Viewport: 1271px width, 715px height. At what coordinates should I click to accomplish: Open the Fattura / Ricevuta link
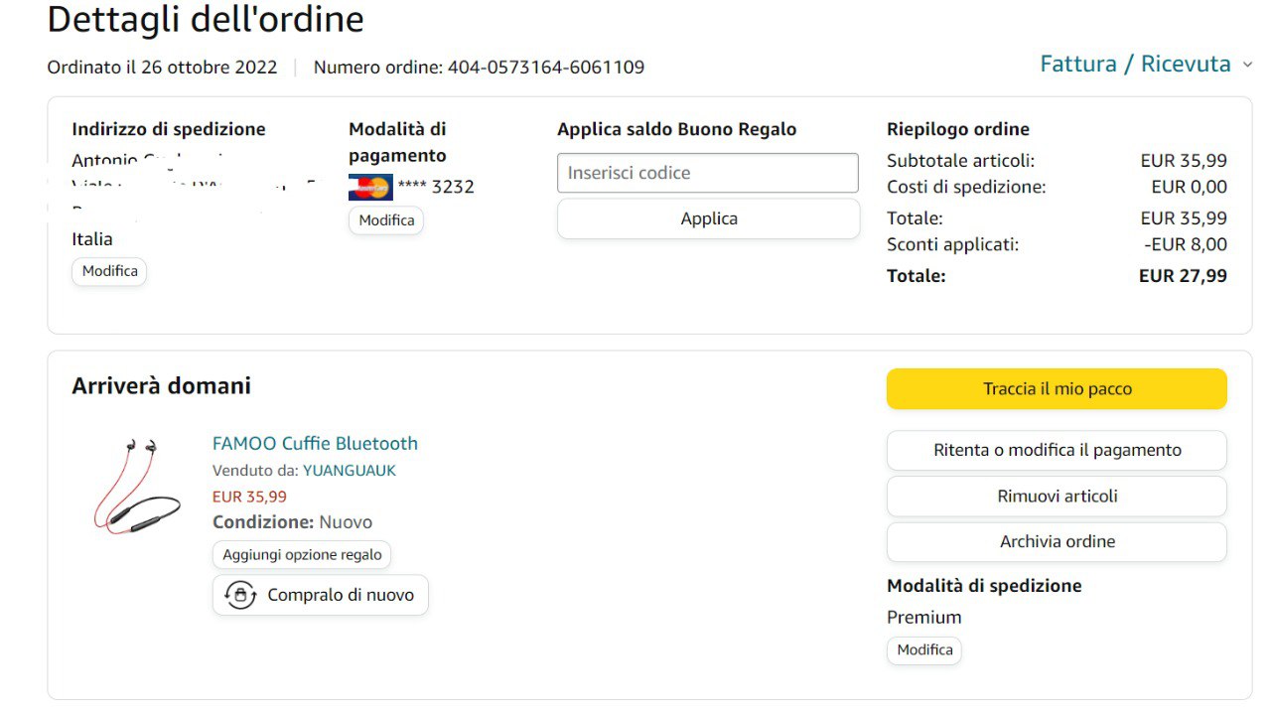click(x=1135, y=65)
